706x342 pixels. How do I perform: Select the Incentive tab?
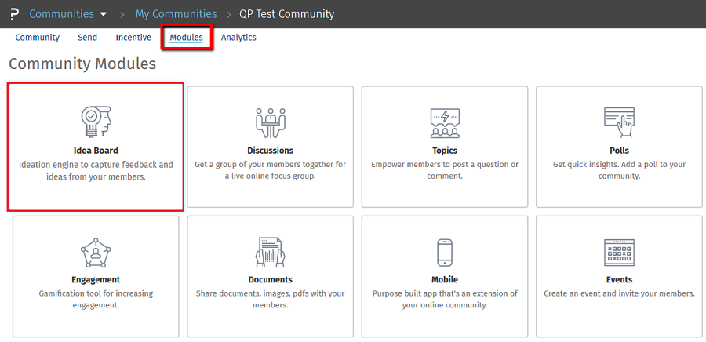[133, 38]
